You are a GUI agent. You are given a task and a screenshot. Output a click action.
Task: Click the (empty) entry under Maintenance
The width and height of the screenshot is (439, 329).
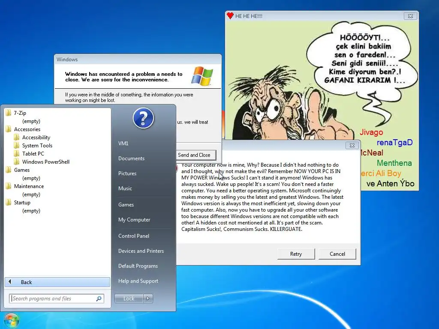pyautogui.click(x=31, y=194)
